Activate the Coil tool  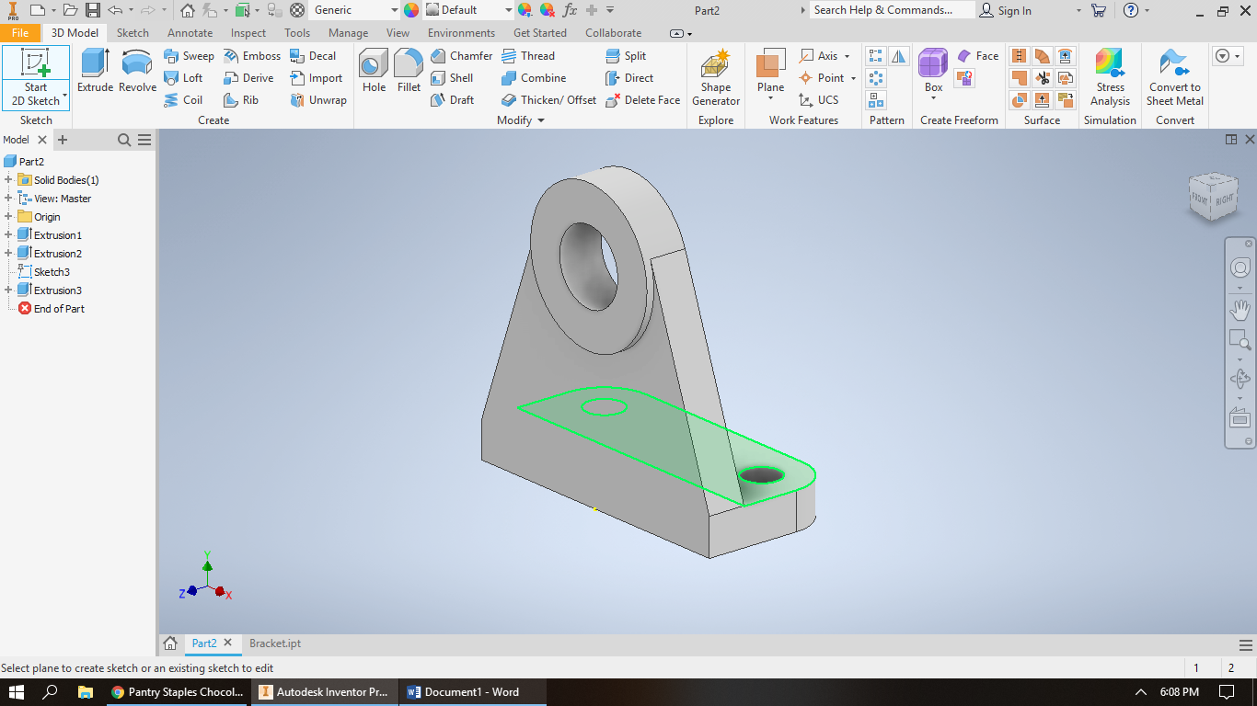coord(183,100)
